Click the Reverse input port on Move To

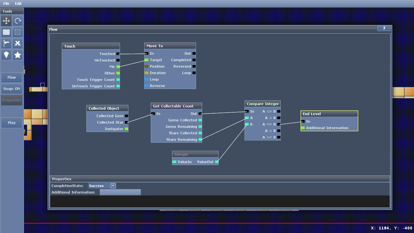point(147,86)
